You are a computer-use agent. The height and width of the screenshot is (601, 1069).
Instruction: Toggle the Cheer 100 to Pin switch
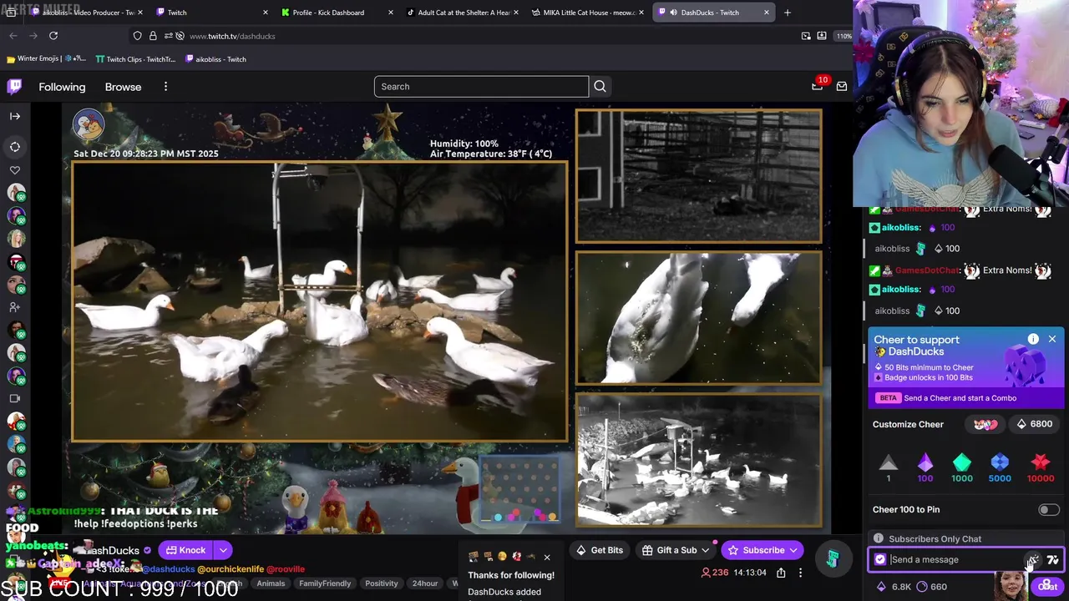[1048, 509]
